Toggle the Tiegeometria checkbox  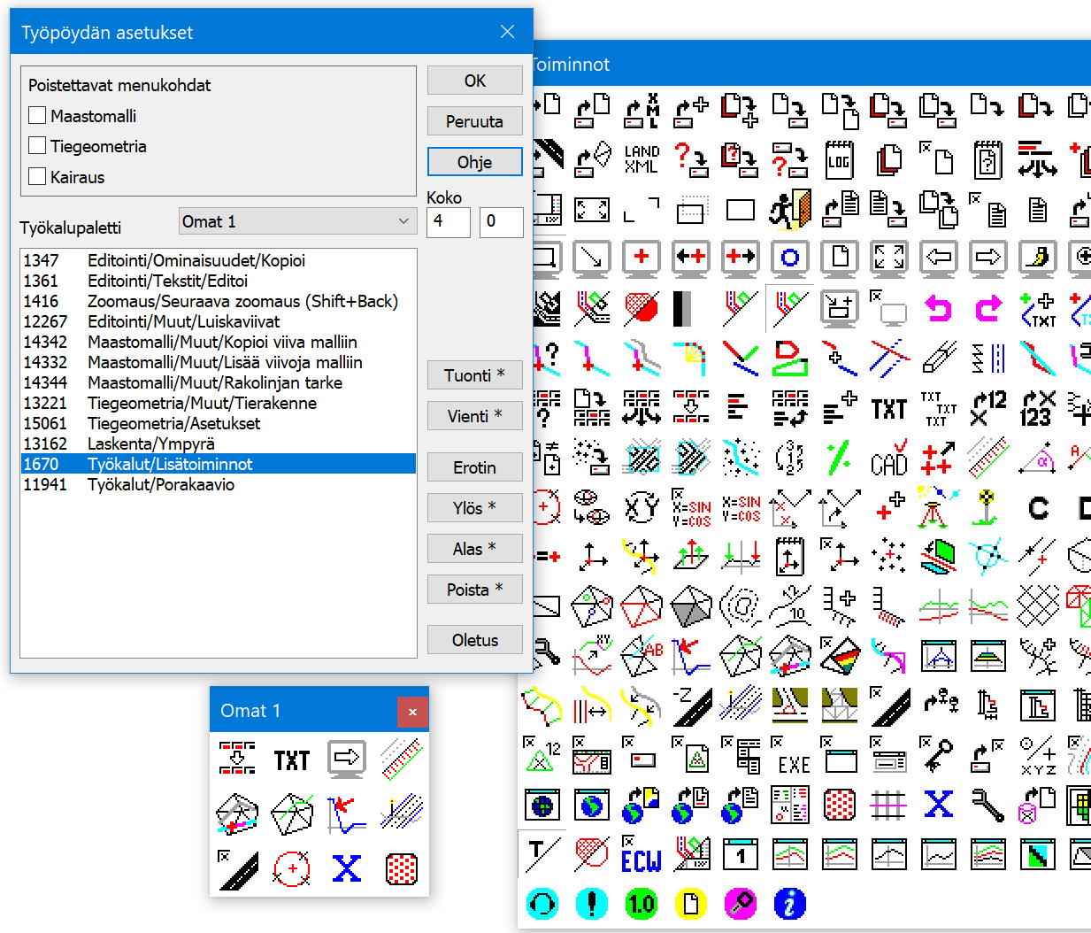pos(37,145)
